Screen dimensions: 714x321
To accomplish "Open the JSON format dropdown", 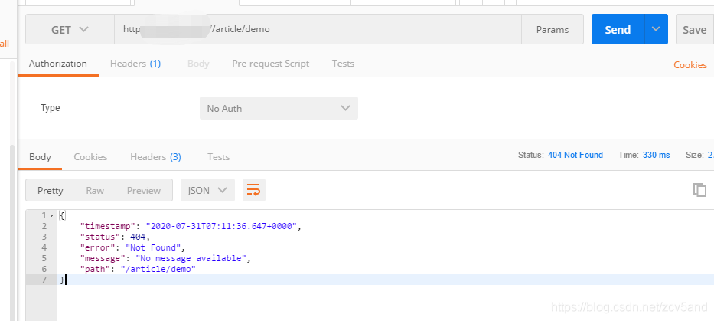I will pyautogui.click(x=207, y=190).
